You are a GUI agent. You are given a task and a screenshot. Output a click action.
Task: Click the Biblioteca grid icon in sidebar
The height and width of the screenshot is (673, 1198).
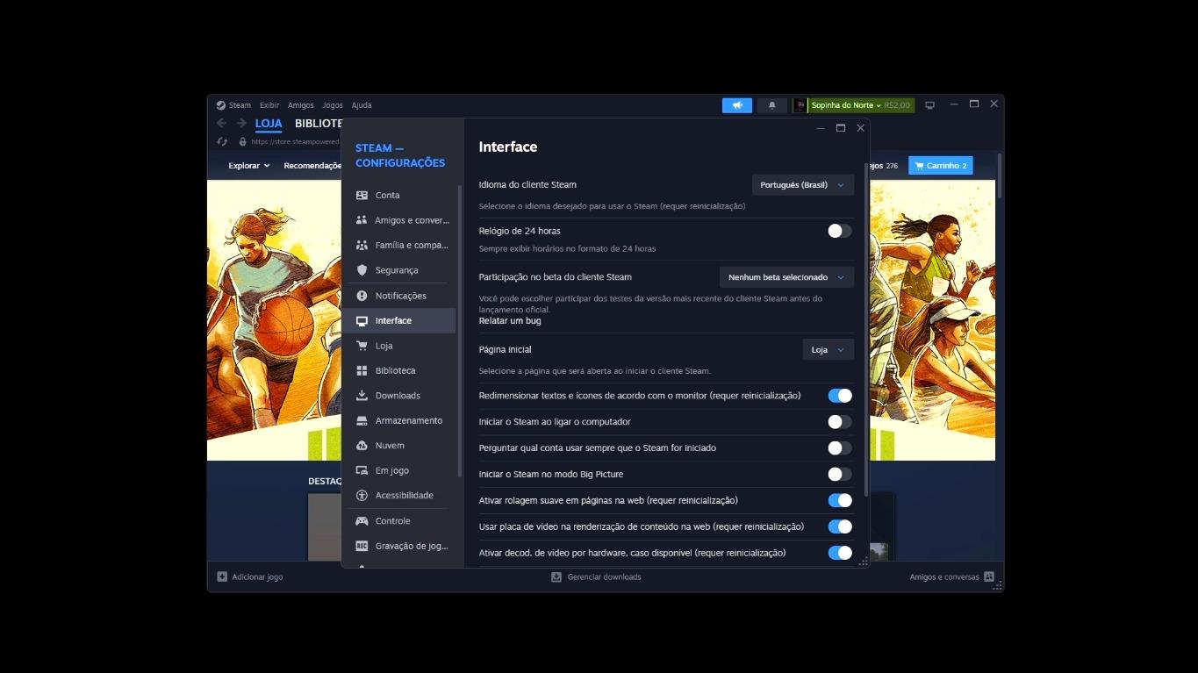coord(362,371)
